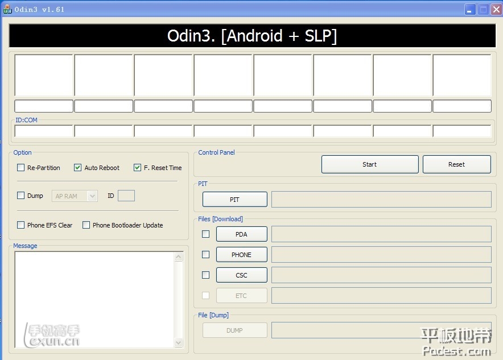
Task: Click the PHONE file button
Action: [241, 255]
